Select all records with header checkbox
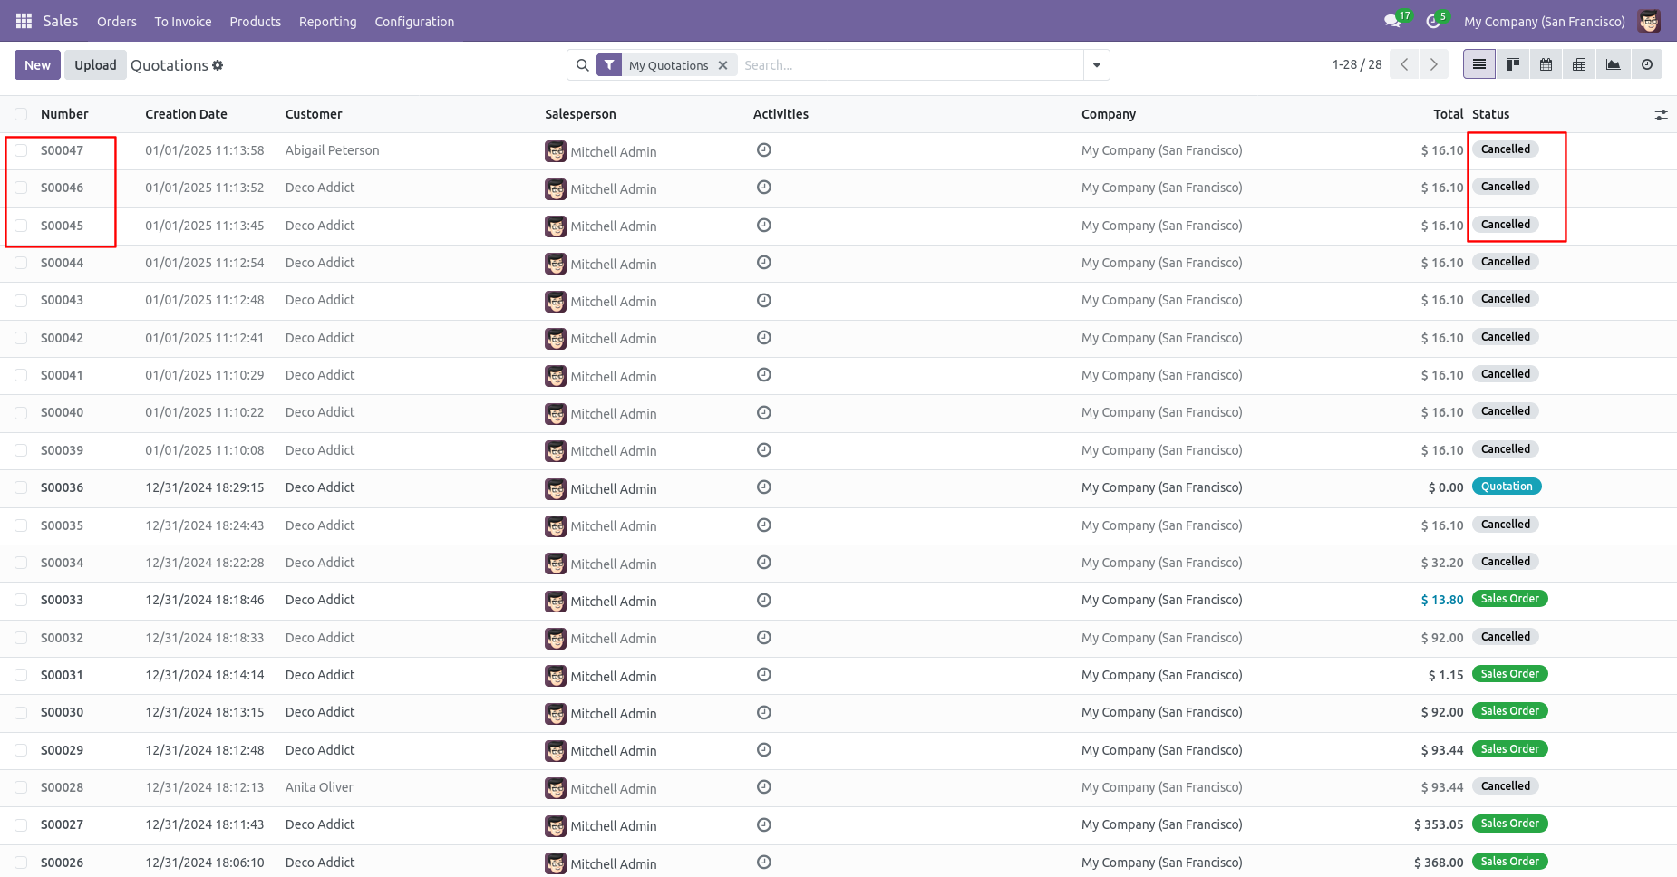 click(21, 114)
